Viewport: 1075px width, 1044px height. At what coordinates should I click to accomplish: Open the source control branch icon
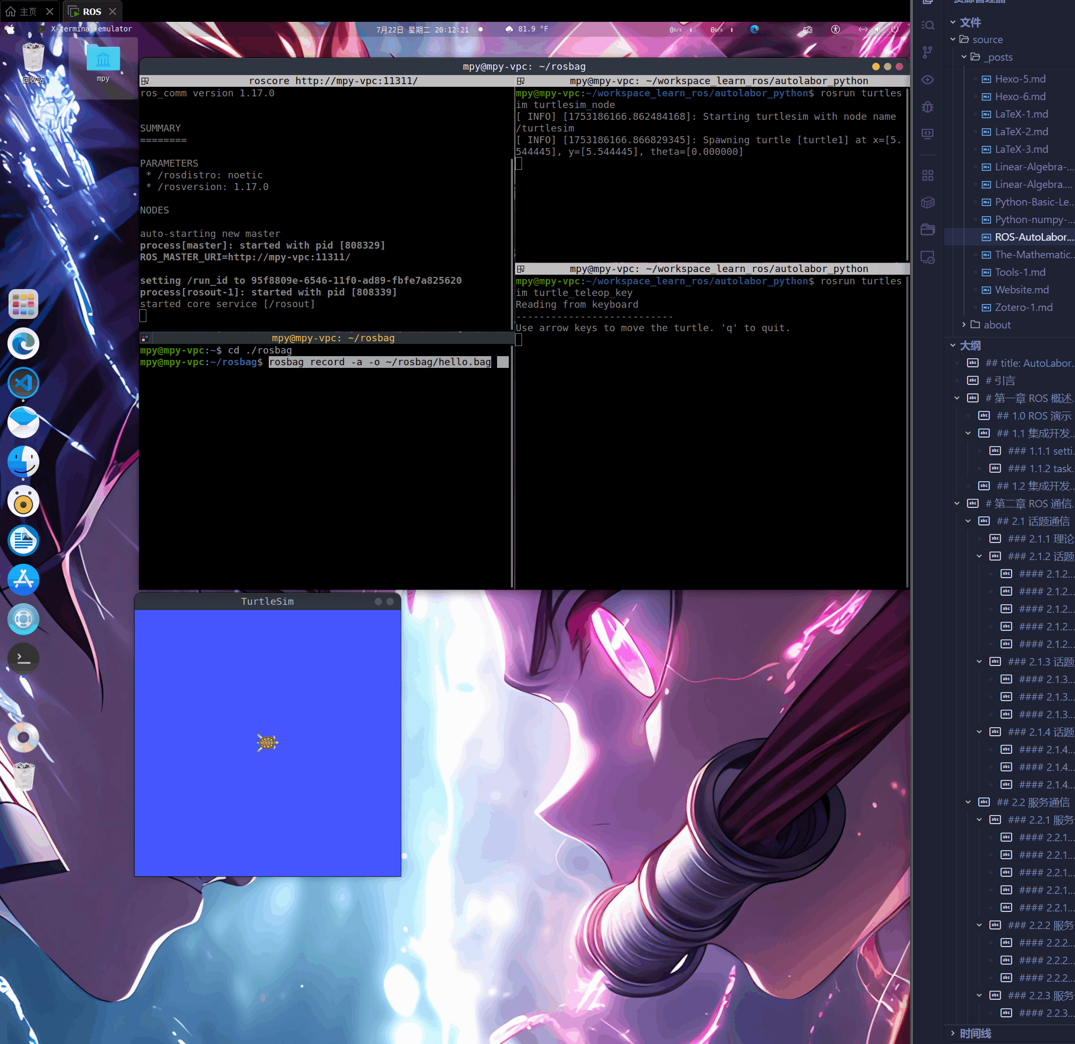coord(928,52)
